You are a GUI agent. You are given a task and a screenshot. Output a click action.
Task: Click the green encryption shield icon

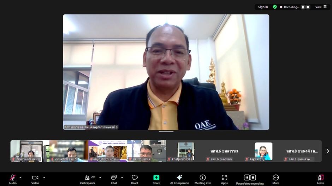click(x=275, y=7)
